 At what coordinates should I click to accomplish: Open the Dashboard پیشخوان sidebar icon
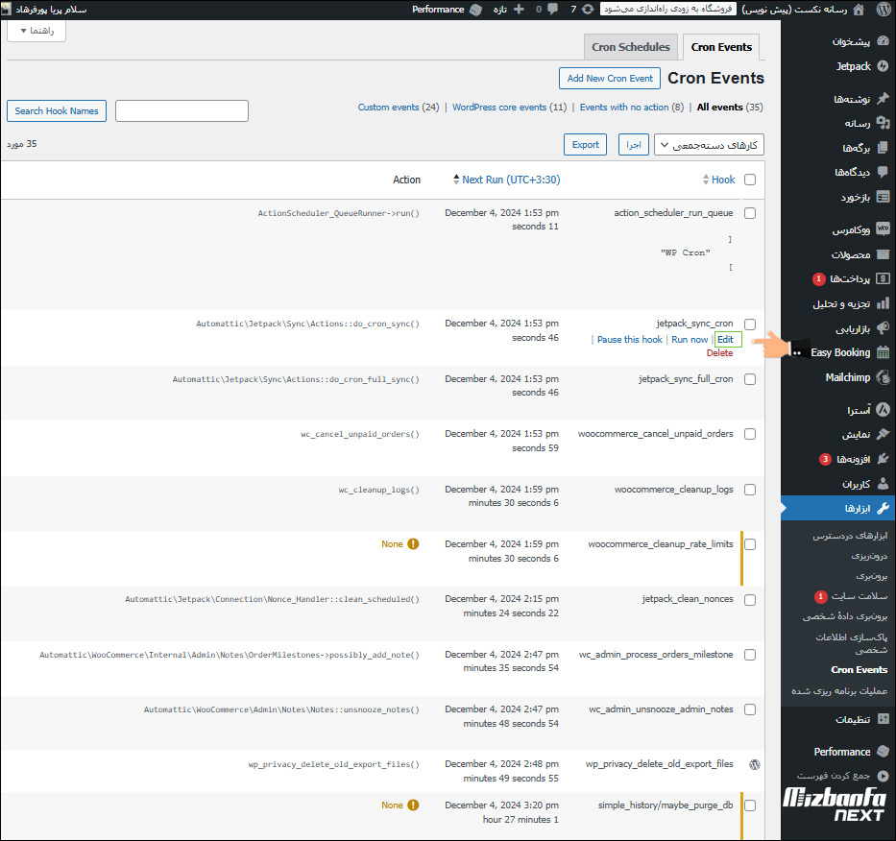coord(883,41)
